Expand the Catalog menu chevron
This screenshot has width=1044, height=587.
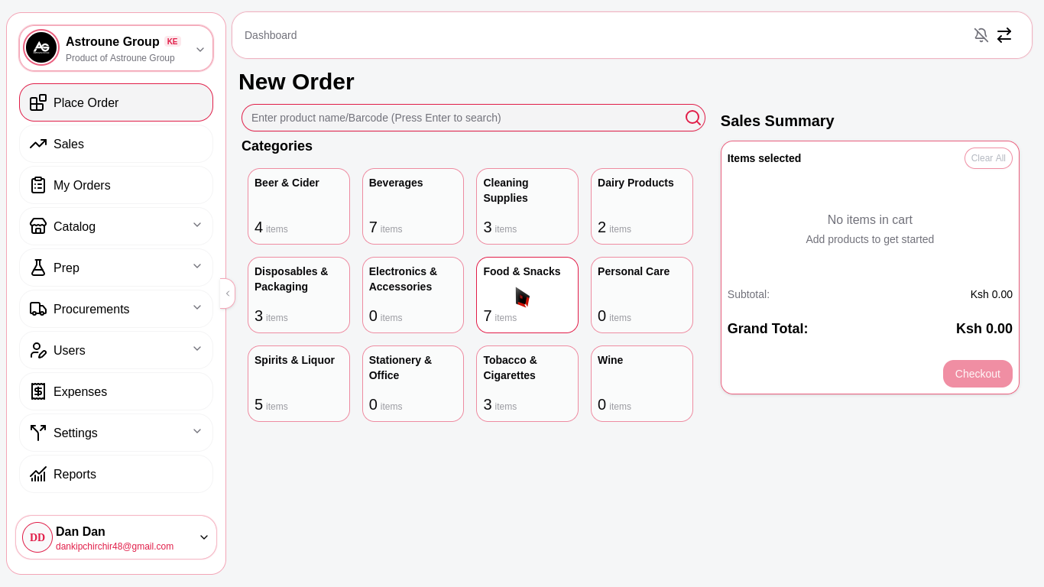[197, 225]
